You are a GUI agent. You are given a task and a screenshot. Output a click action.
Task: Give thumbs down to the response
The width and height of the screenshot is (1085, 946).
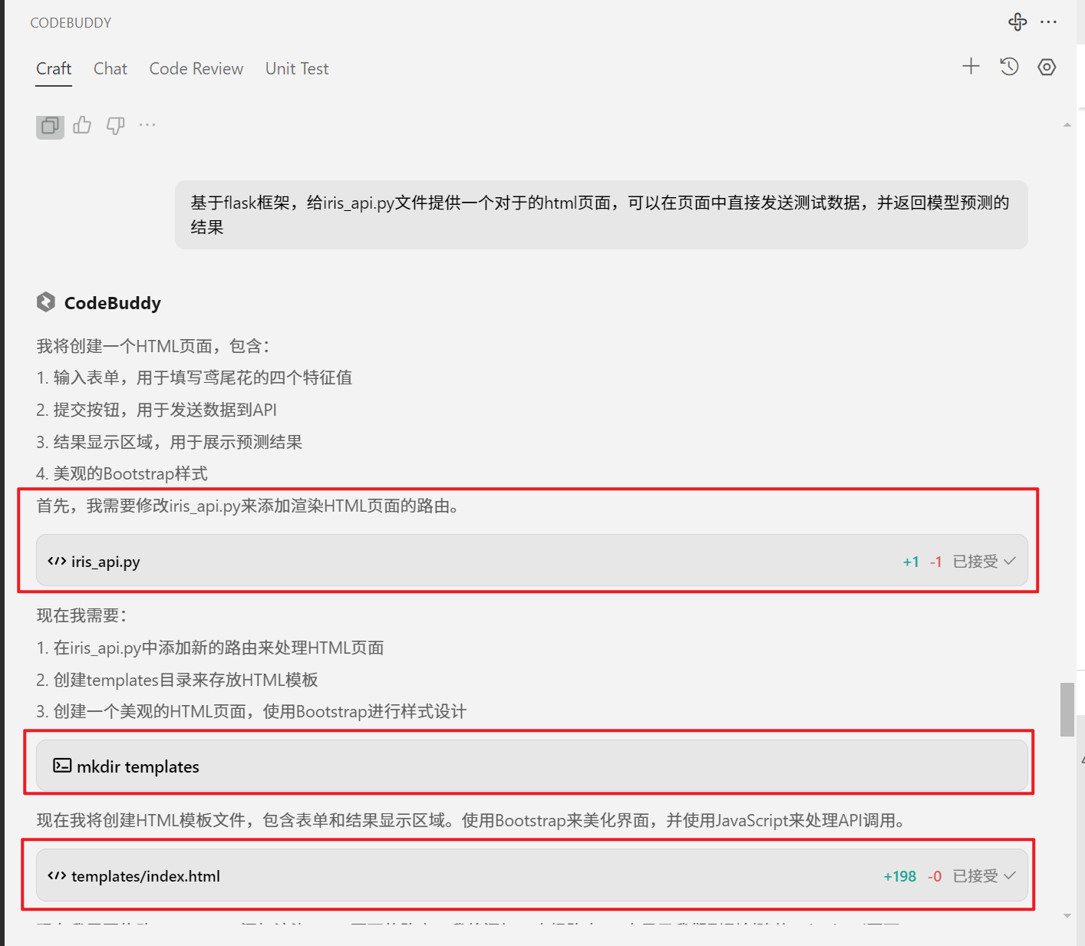115,125
